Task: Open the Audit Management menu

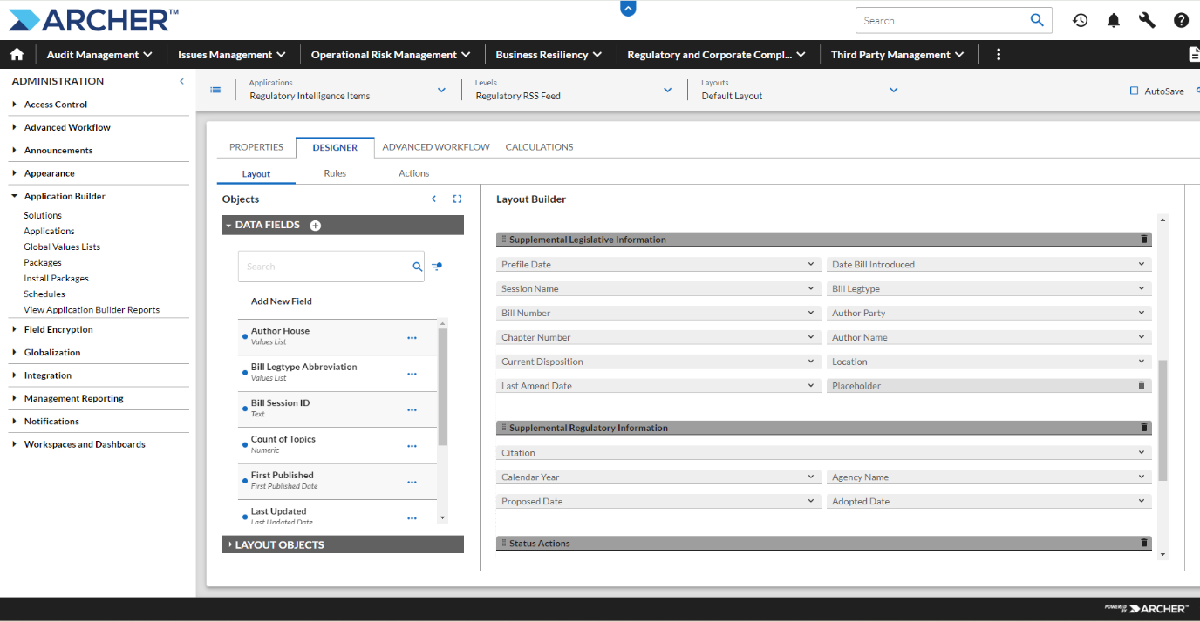Action: point(99,54)
